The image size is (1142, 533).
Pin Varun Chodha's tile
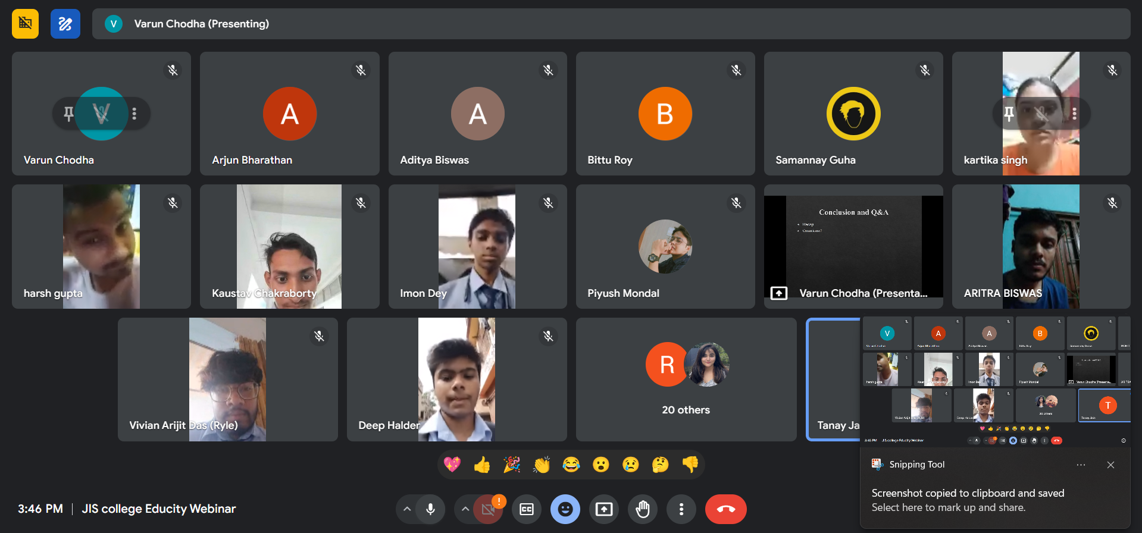tap(68, 113)
